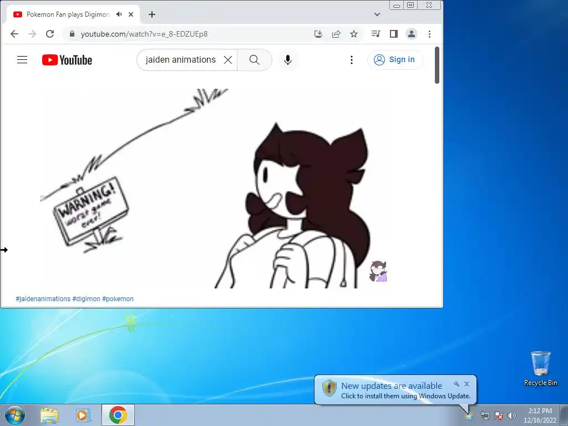Open the volume tray icon
Viewport: 568px width, 426px height.
point(512,415)
